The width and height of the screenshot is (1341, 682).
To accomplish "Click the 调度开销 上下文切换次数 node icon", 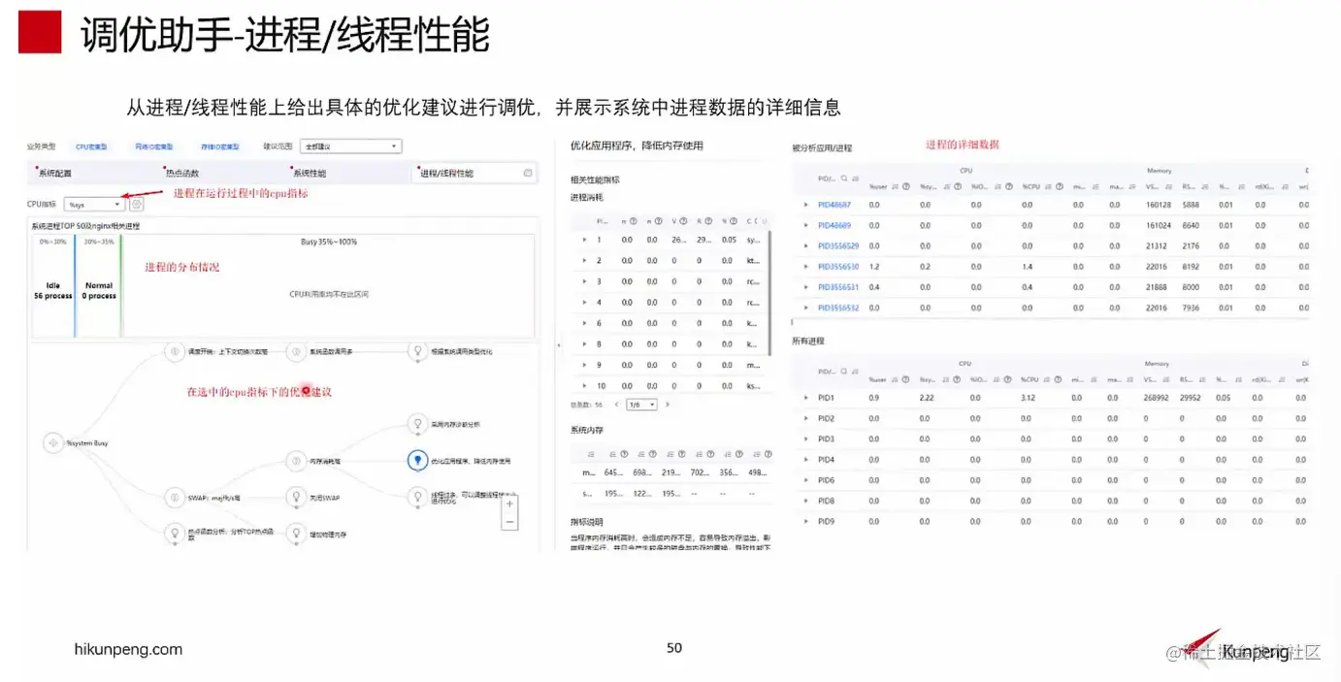I will click(x=175, y=351).
